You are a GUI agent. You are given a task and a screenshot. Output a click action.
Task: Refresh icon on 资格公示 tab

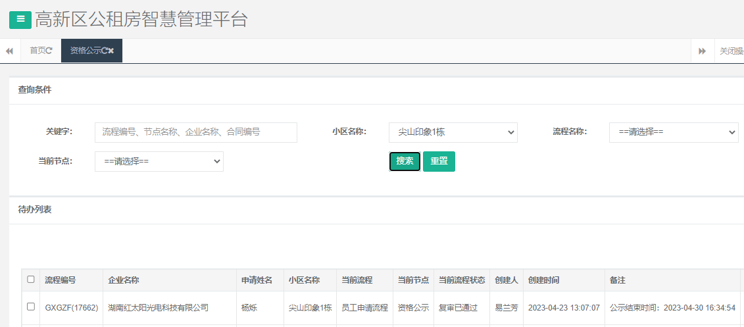(104, 50)
